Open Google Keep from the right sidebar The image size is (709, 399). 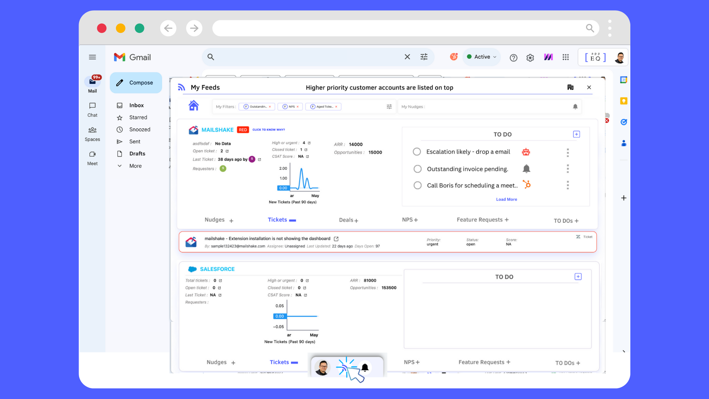(624, 100)
